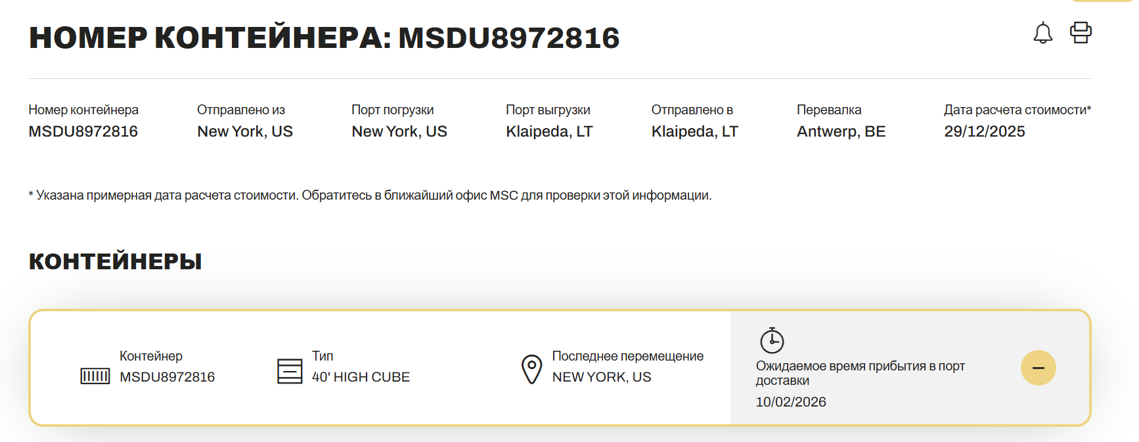
Task: Click MSDU8972816 under Номер контейнера
Action: tap(83, 131)
